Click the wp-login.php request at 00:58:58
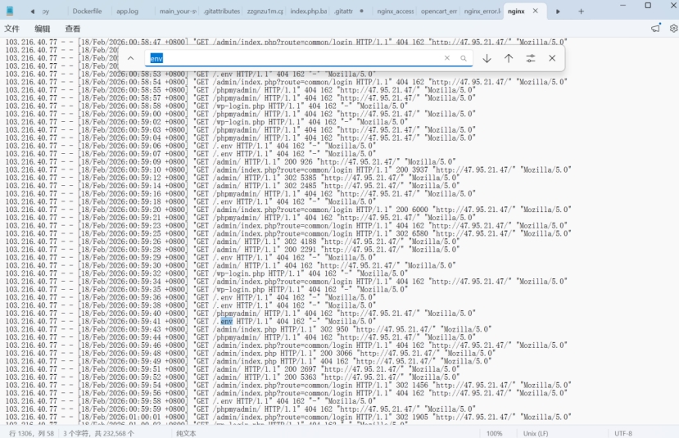This screenshot has width=679, height=438. [x=206, y=106]
